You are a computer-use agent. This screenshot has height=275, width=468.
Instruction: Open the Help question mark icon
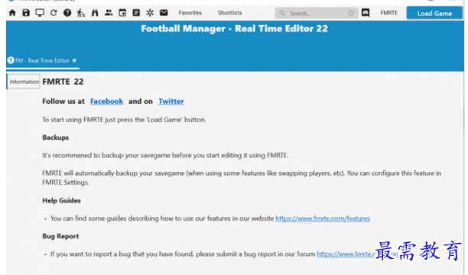(x=67, y=13)
